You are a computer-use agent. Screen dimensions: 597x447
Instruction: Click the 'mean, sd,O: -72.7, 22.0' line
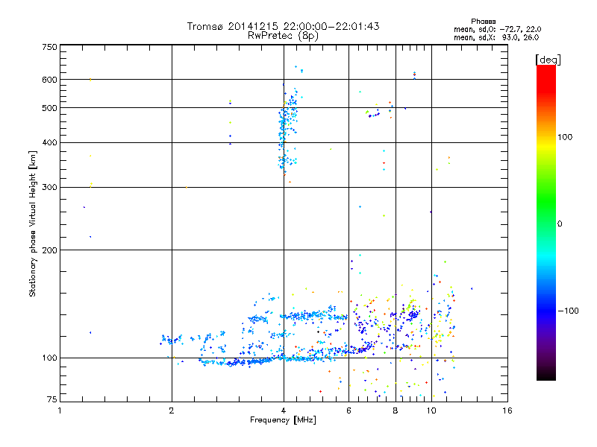point(497,29)
